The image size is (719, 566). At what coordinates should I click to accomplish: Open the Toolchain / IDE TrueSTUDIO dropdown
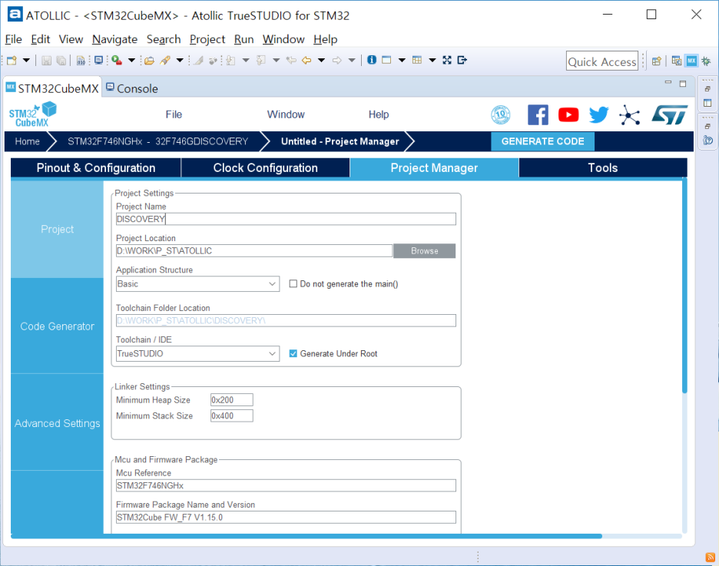tap(197, 354)
